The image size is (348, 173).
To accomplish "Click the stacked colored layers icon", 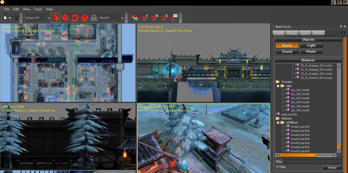I will 135,18.
